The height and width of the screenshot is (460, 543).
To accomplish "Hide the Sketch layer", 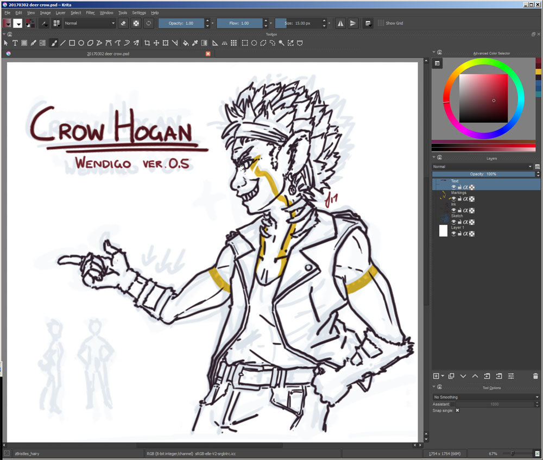I will point(453,222).
